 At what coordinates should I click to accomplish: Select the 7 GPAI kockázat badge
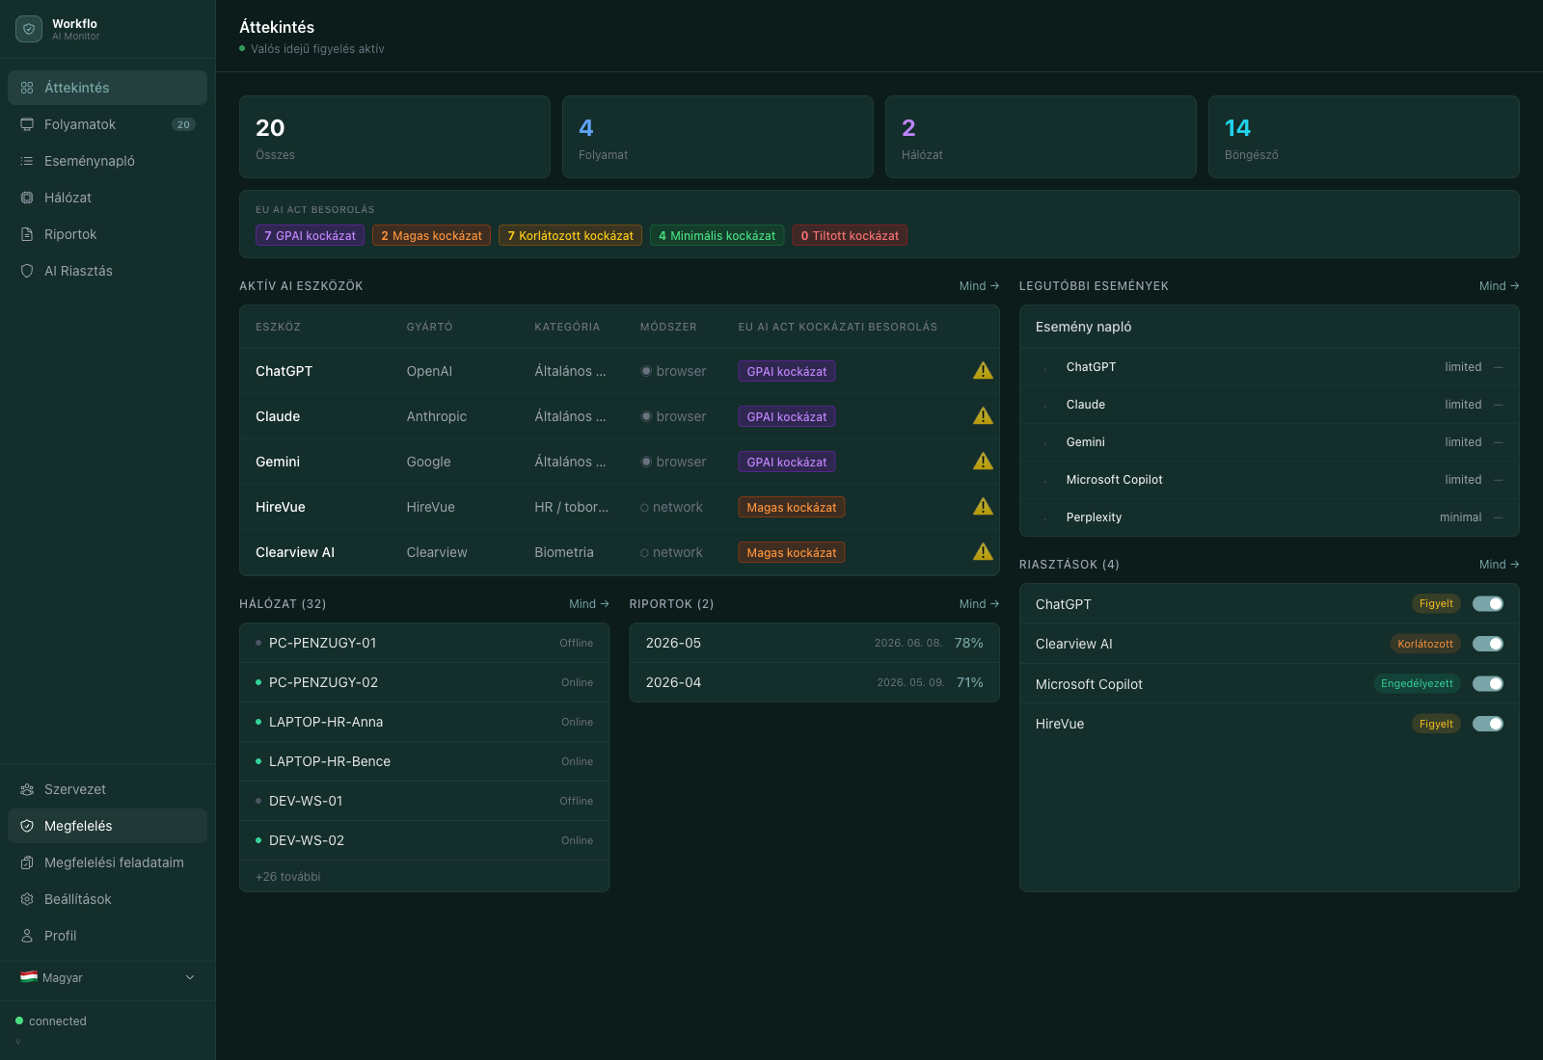click(310, 236)
